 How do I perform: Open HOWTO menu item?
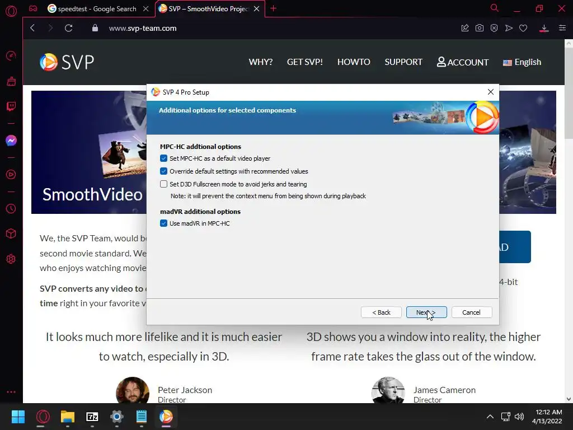click(354, 62)
